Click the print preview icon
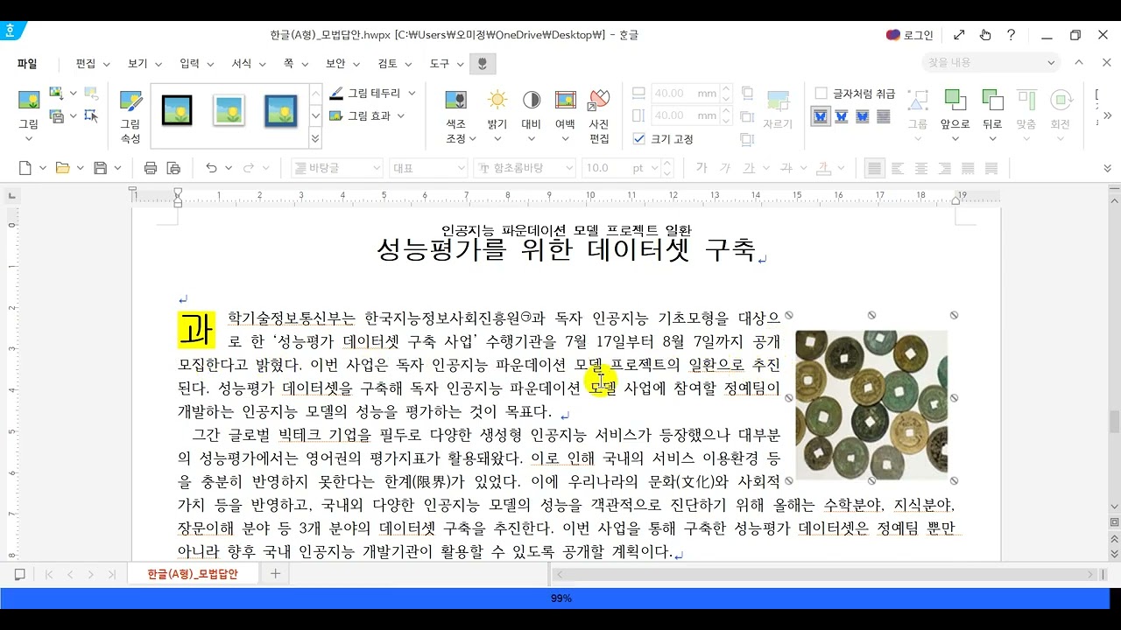Viewport: 1121px width, 630px height. pos(173,168)
